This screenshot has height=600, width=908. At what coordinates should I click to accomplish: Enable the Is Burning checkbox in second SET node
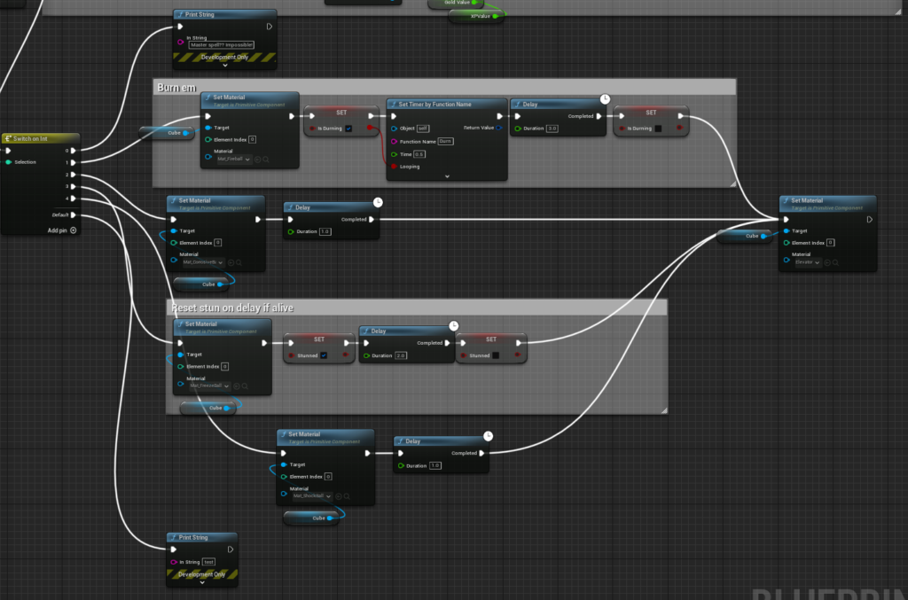(657, 129)
